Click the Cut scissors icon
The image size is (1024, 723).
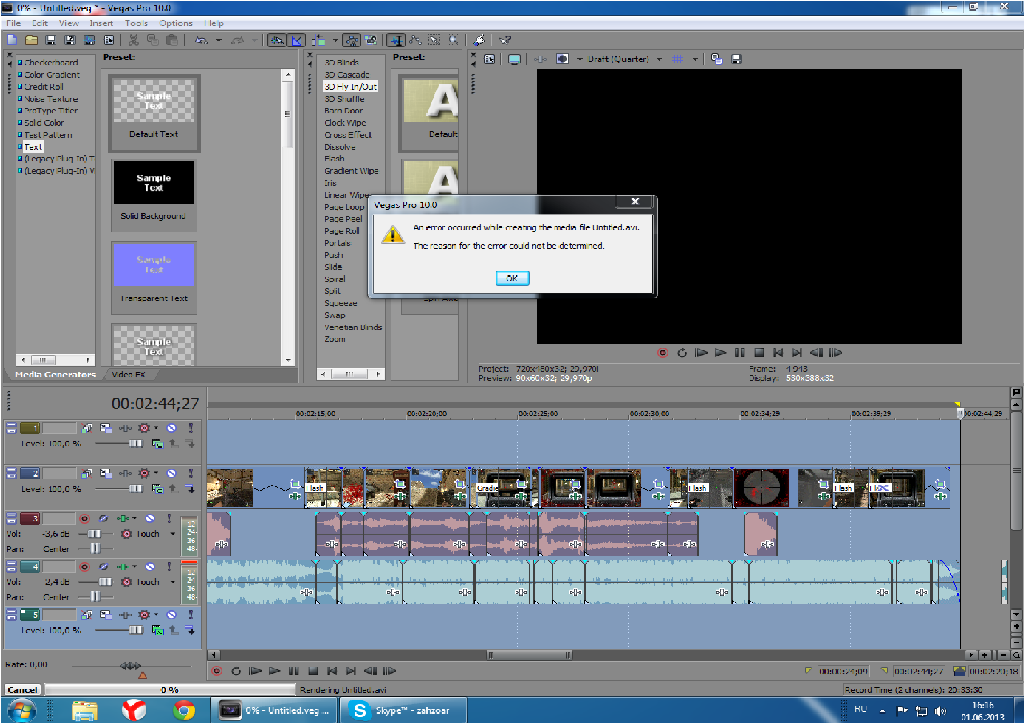click(x=134, y=40)
